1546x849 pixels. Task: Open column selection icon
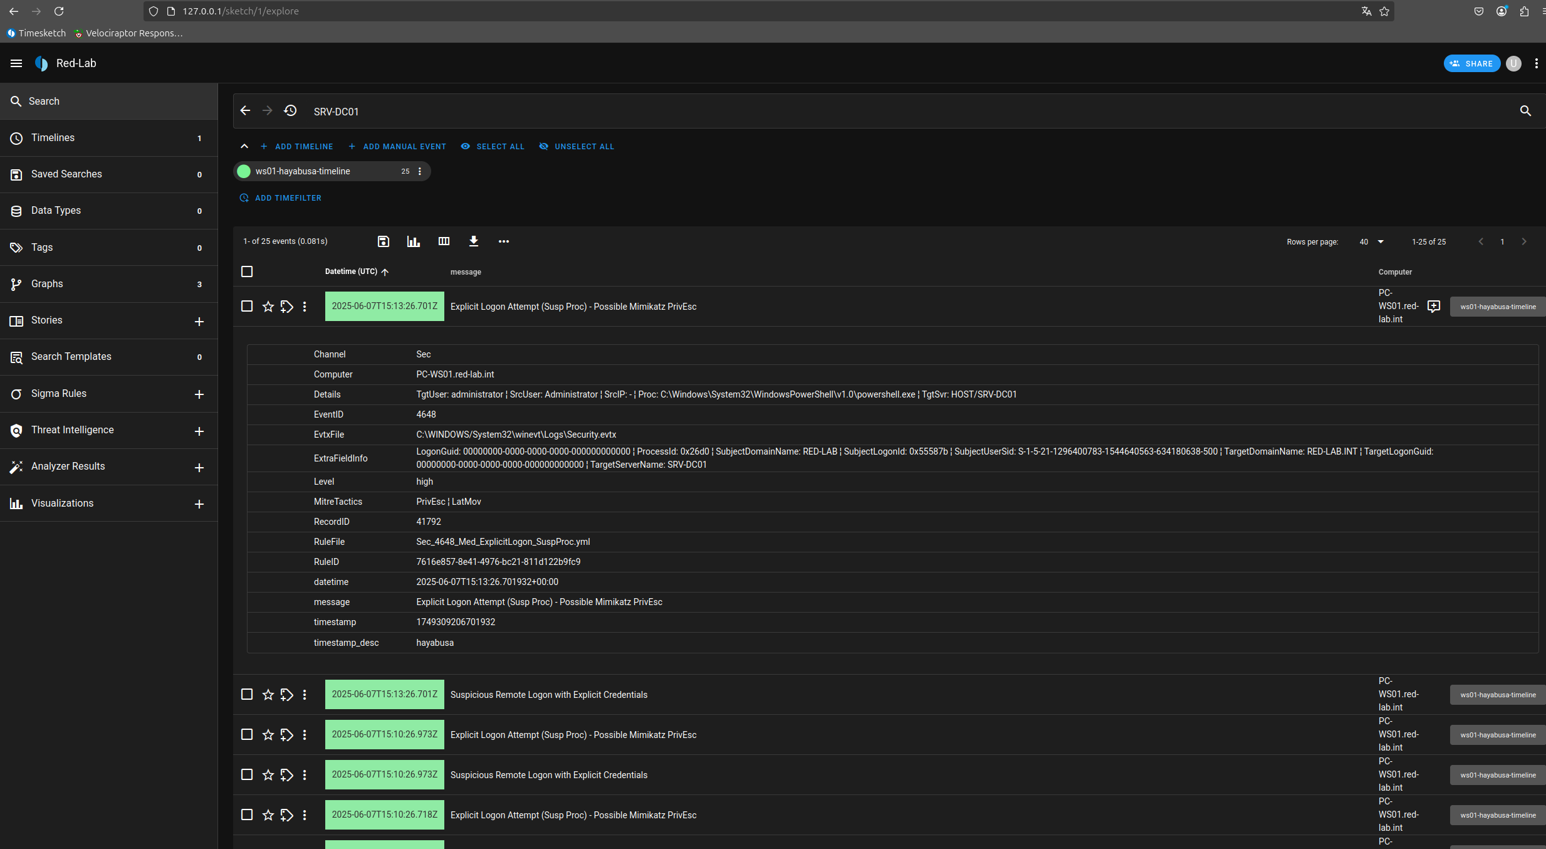pyautogui.click(x=444, y=241)
